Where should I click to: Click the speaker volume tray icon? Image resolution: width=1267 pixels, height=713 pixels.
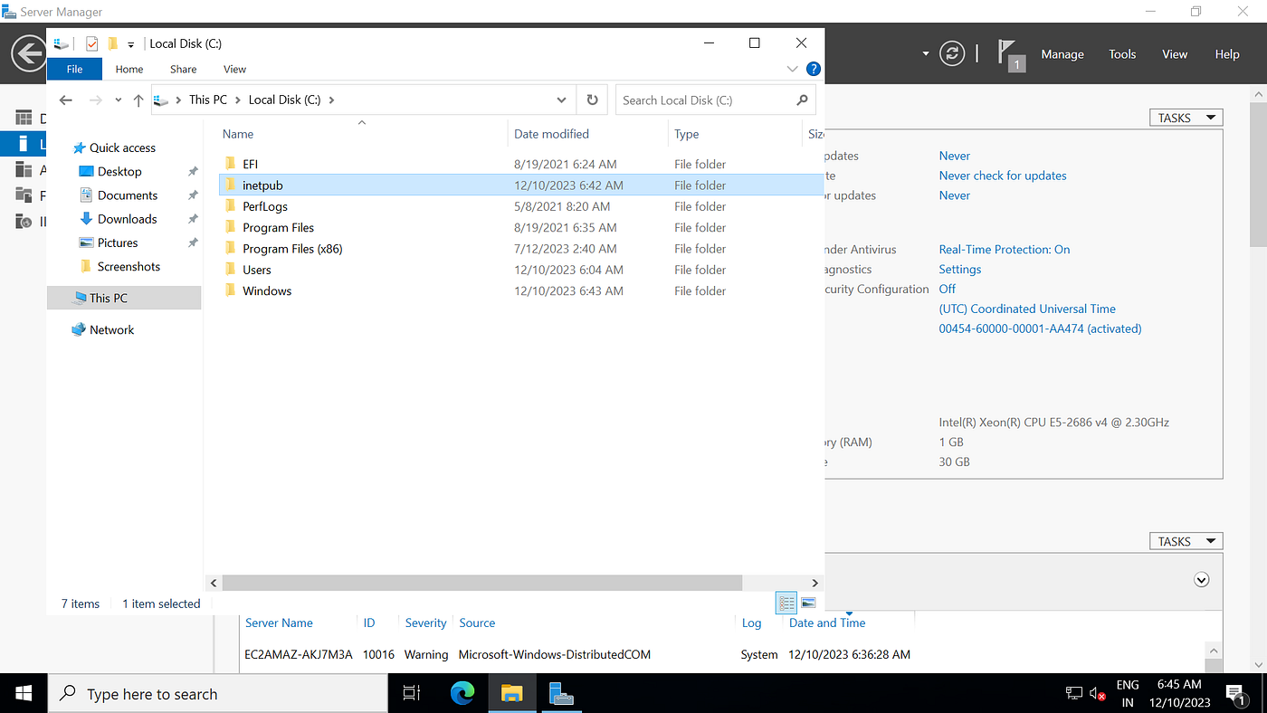[1098, 694]
